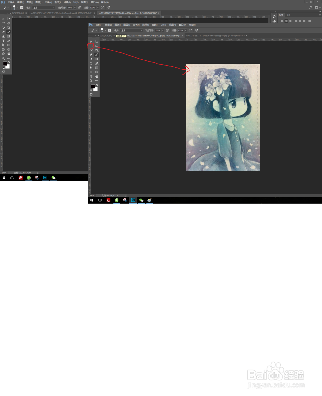Reset default colors in front window toolbox
322x396 pixels.
click(91, 90)
